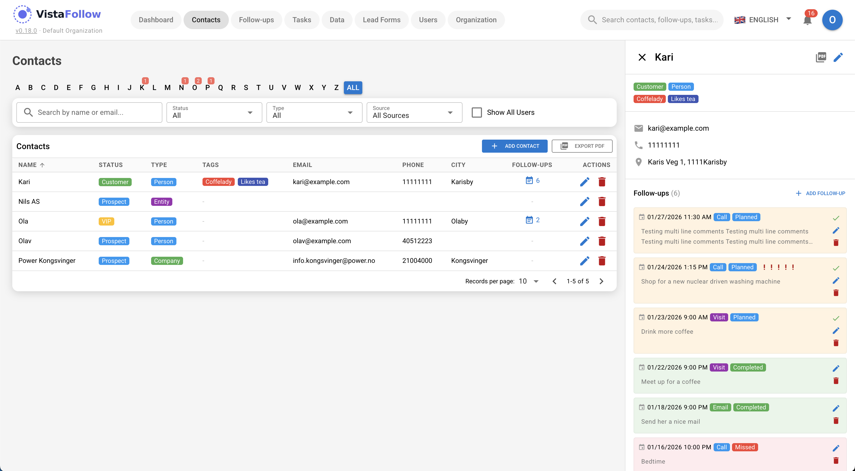855x471 pixels.
Task: Switch to the Follow-ups tab
Action: click(x=256, y=20)
